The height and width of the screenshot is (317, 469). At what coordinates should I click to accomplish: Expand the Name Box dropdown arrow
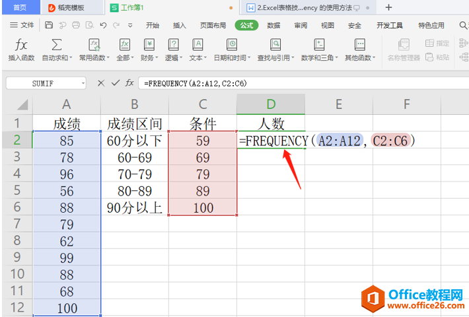pos(83,83)
